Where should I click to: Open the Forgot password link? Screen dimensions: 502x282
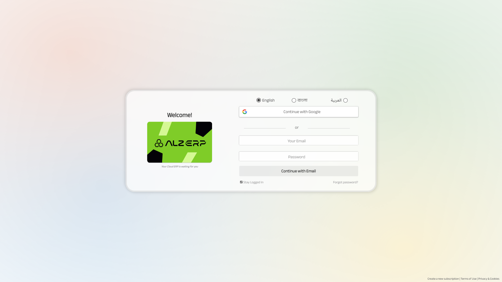345,182
